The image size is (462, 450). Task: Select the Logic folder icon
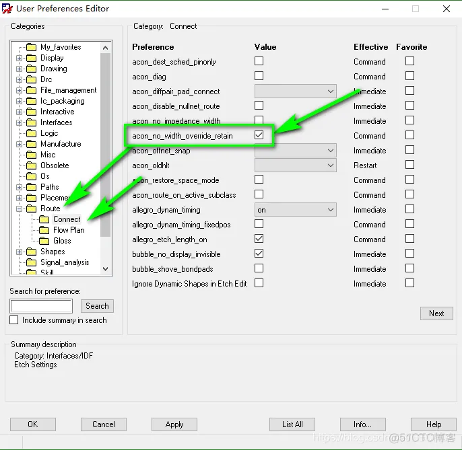[x=31, y=133]
